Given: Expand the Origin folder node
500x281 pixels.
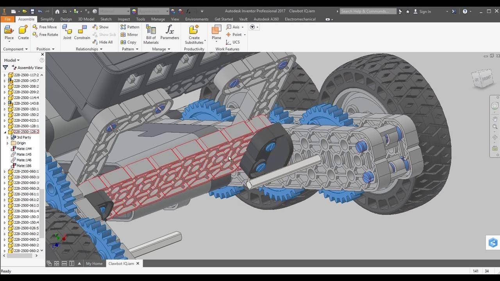Looking at the screenshot, I should coord(7,143).
